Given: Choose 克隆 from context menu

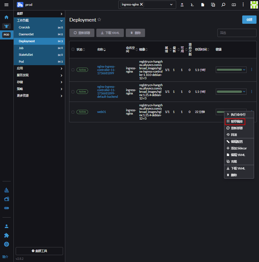Looking at the screenshot, I should 239,162.
